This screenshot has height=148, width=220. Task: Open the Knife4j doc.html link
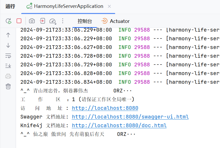(119, 125)
